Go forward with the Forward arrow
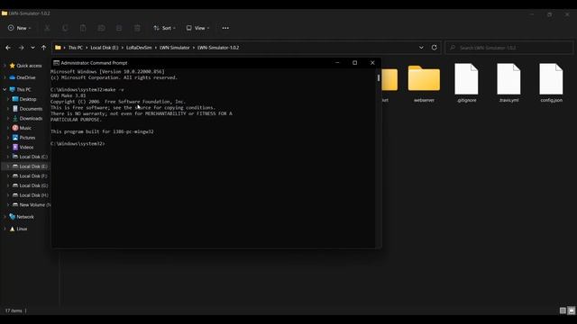This screenshot has height=324, width=577. coord(21,48)
